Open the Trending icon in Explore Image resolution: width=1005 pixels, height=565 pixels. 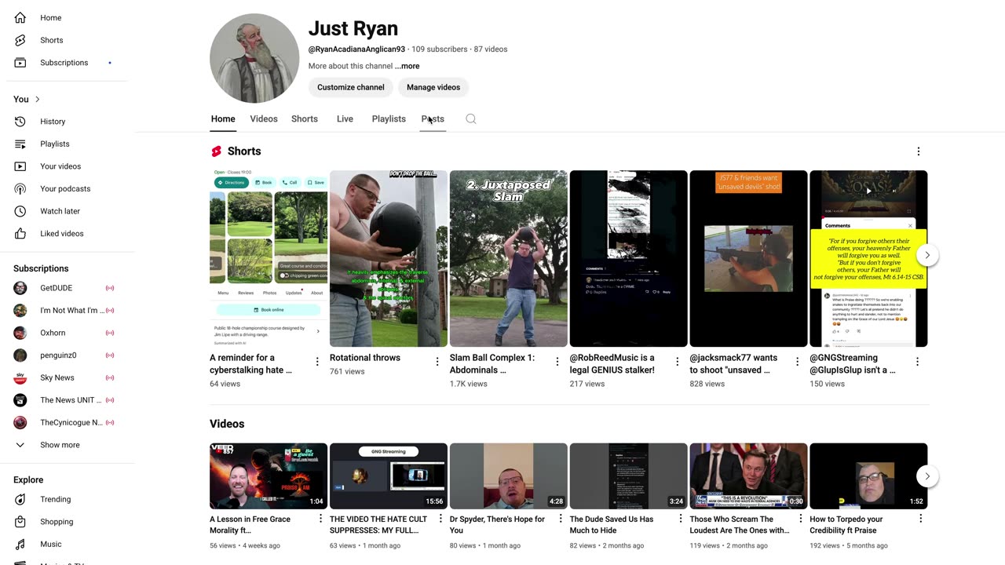tap(20, 499)
